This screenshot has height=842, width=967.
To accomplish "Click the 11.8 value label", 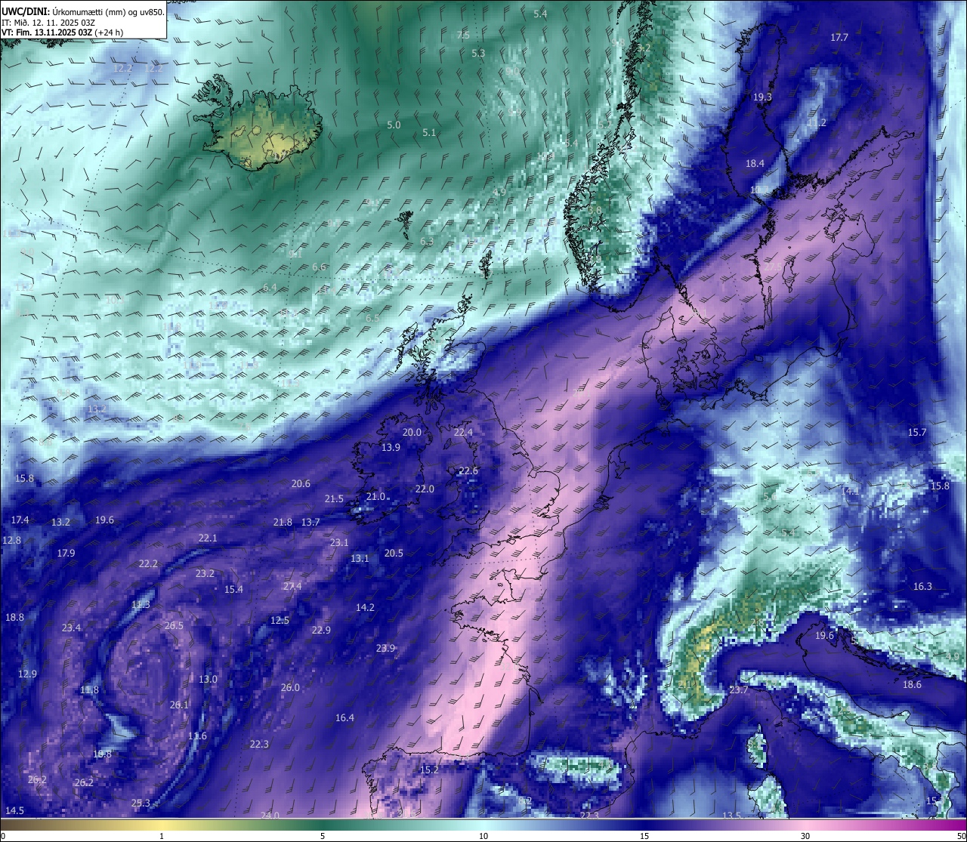I will pyautogui.click(x=89, y=689).
